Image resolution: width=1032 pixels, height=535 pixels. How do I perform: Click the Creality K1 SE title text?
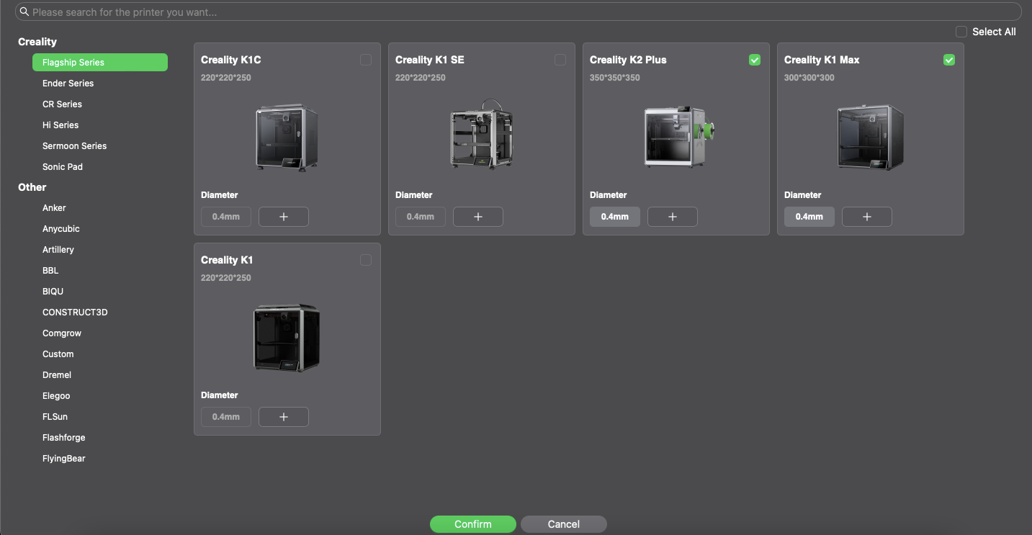[x=430, y=60]
